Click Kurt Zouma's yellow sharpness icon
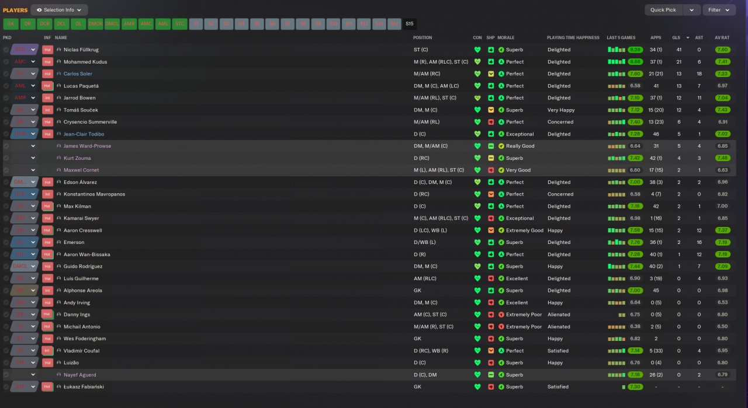 (491, 158)
